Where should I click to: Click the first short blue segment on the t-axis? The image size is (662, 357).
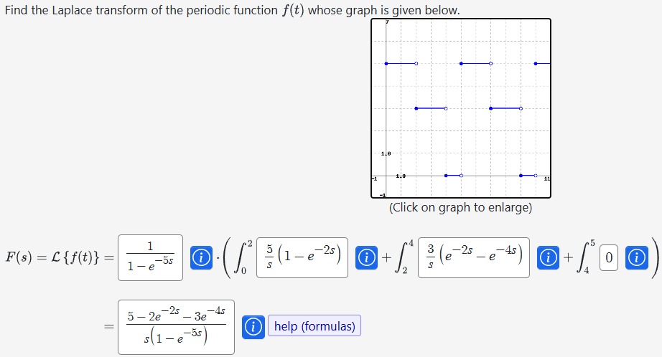454,176
